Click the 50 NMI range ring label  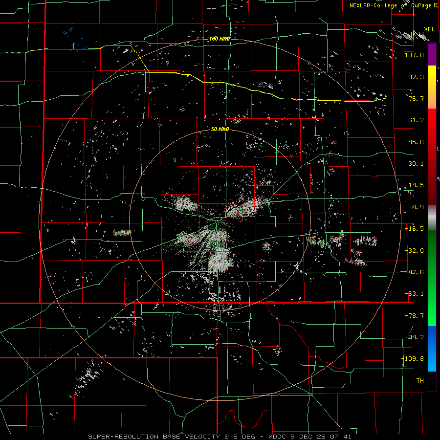[220, 129]
